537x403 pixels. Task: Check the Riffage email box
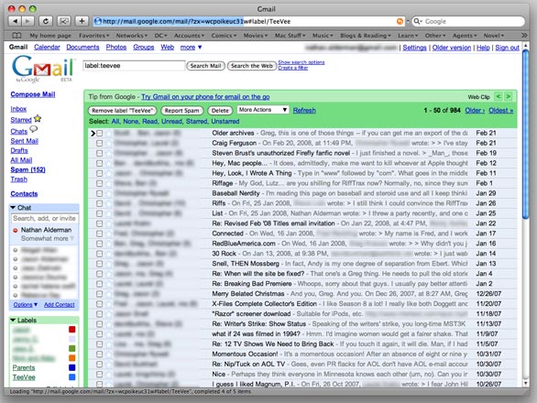point(100,183)
